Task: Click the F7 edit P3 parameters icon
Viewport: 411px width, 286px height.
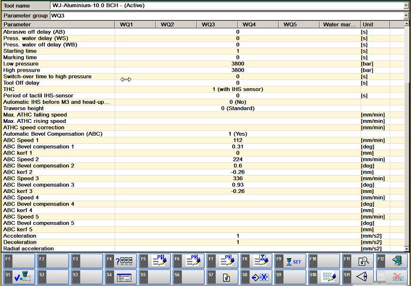Action: (x=227, y=260)
